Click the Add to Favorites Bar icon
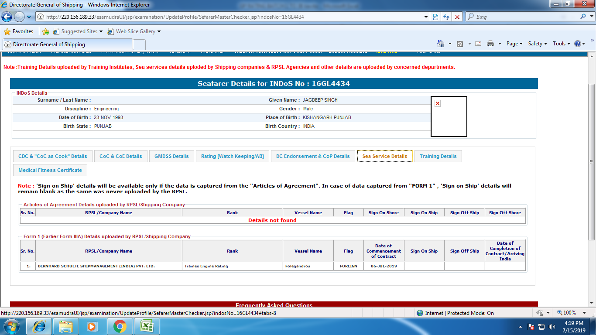 pyautogui.click(x=45, y=31)
